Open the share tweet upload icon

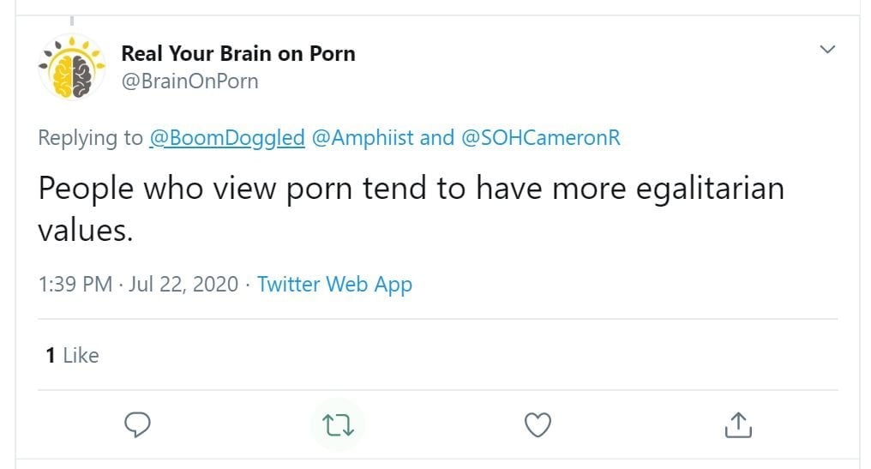pyautogui.click(x=738, y=424)
